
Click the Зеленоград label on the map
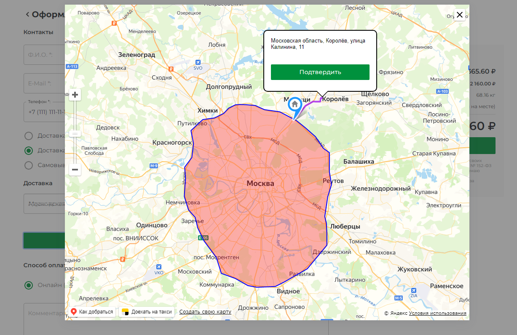(137, 55)
